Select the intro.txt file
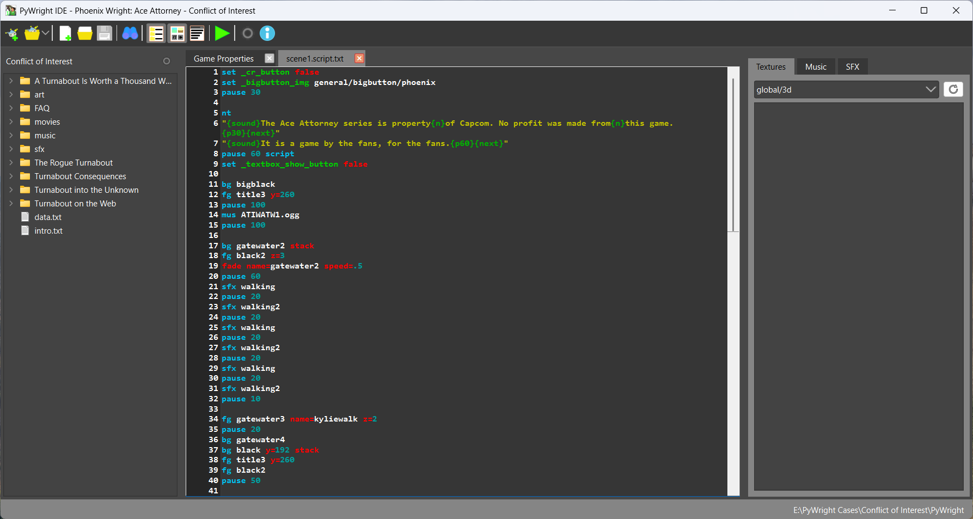Viewport: 973px width, 519px height. coord(48,231)
